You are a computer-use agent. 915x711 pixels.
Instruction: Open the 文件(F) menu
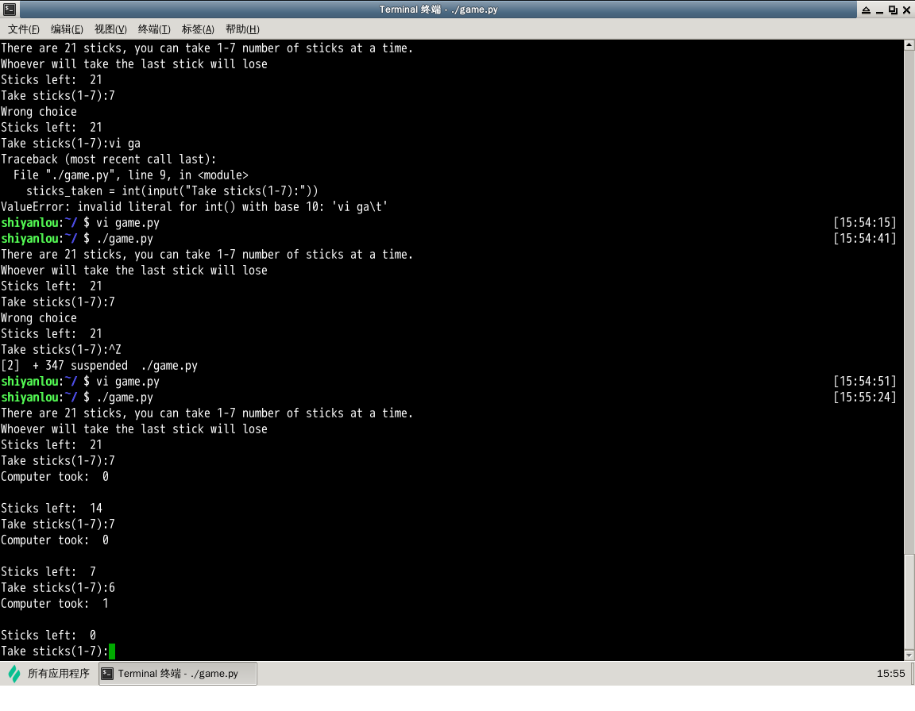point(24,29)
